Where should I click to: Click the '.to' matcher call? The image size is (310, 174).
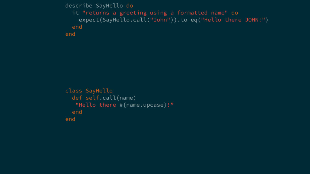click(182, 20)
